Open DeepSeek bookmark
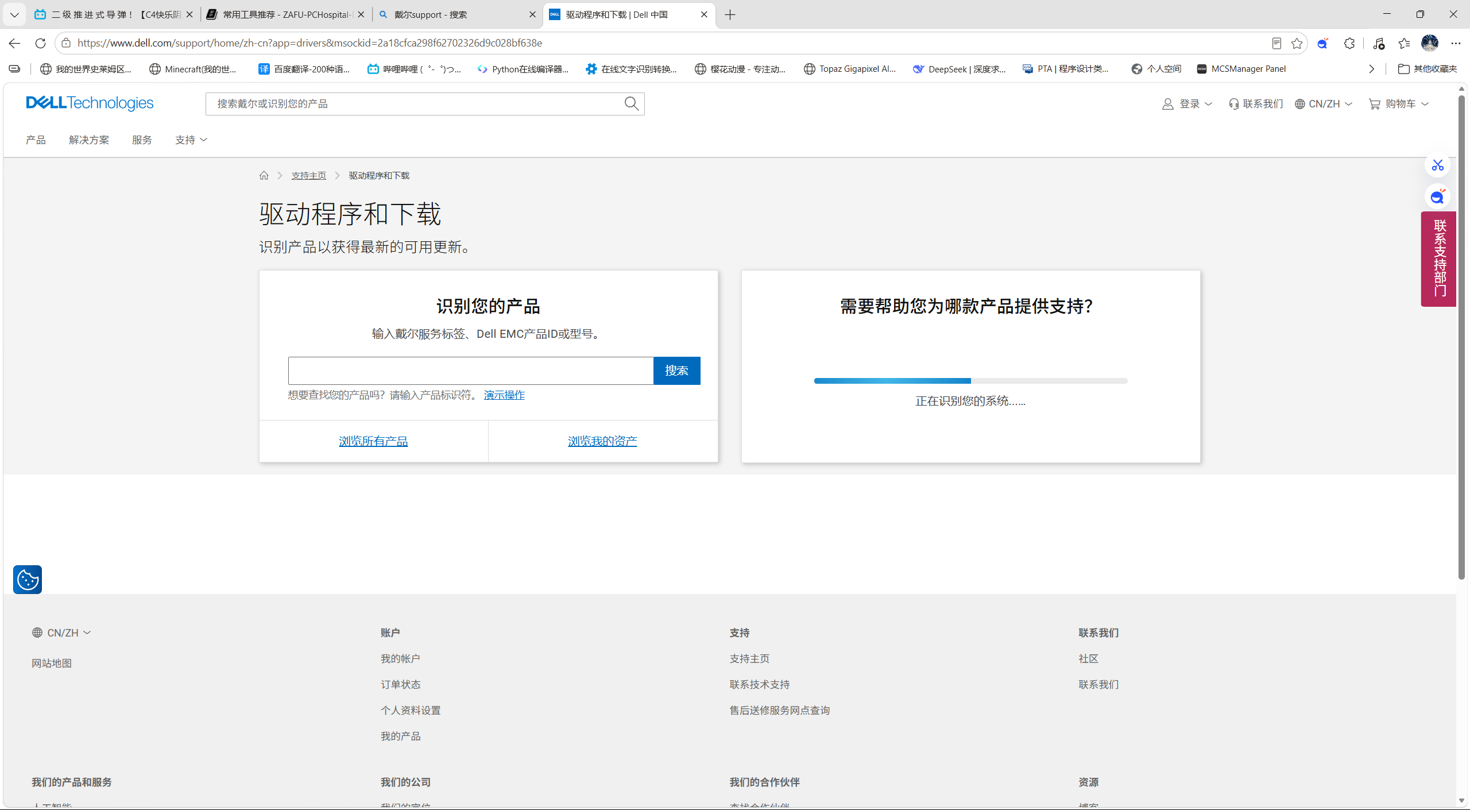Viewport: 1470px width, 810px height. click(x=959, y=69)
